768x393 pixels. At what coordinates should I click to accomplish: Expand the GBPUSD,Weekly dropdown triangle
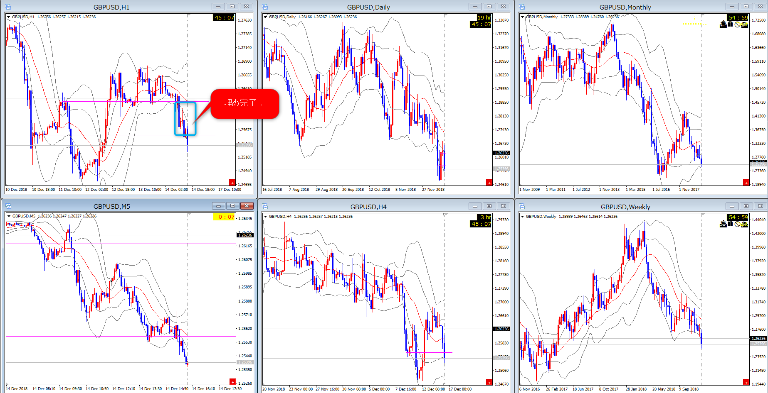[522, 217]
